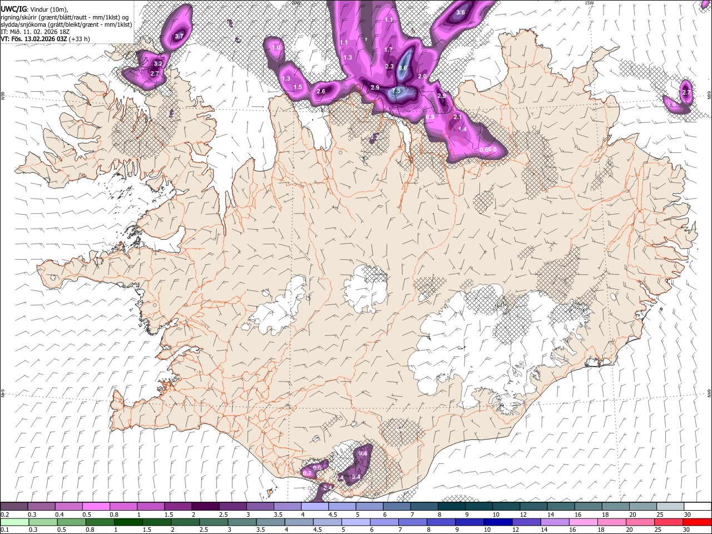This screenshot has width=712, height=534.
Task: Click the 2.6 precipitation value label
Action: click(321, 91)
